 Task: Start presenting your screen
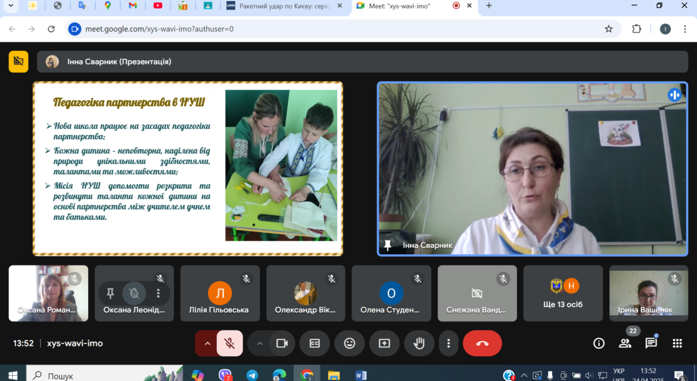384,343
